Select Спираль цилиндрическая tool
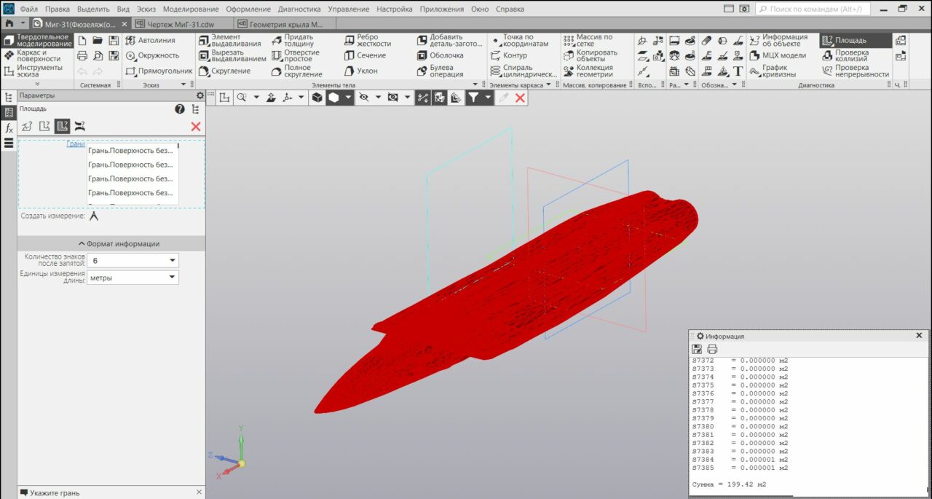Image resolution: width=932 pixels, height=499 pixels. point(523,71)
